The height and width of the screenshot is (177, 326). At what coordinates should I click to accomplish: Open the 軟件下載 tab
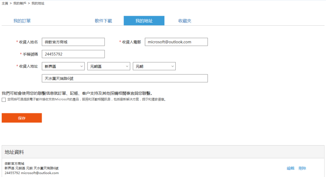pos(103,21)
